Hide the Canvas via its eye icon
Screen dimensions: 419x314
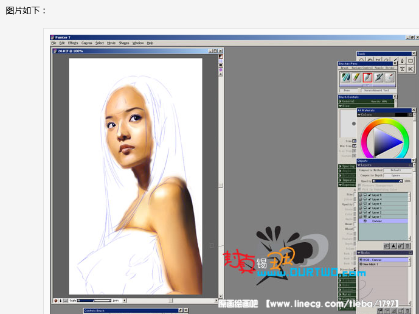365,221
